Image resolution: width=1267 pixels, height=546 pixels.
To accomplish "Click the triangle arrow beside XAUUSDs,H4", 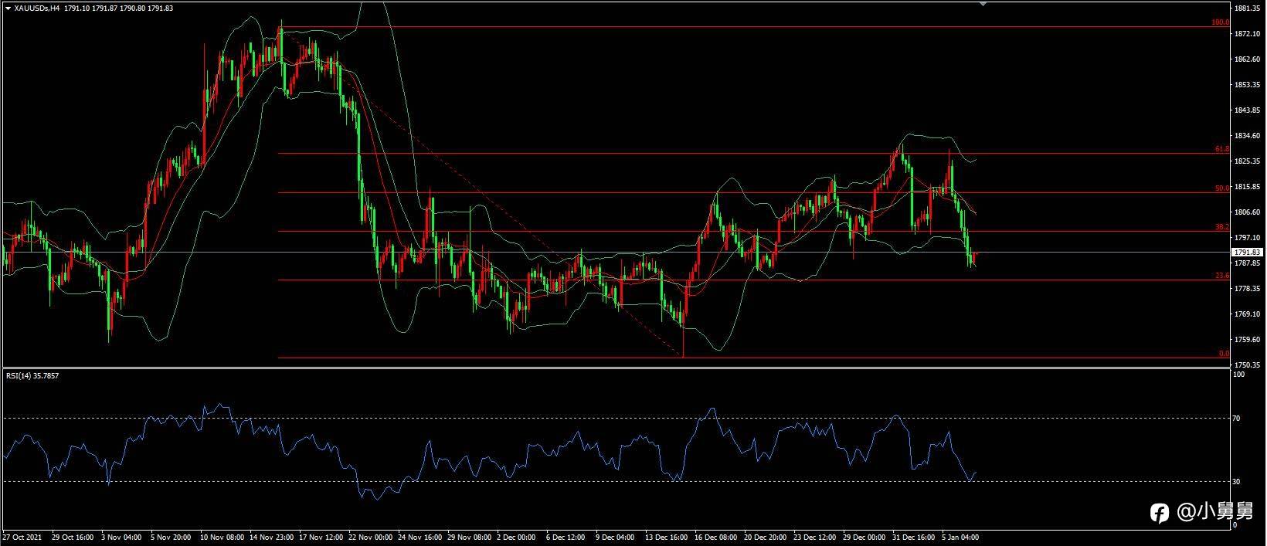I will pos(8,8).
